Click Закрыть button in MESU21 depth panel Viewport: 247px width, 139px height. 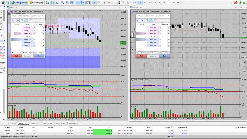click(x=153, y=56)
